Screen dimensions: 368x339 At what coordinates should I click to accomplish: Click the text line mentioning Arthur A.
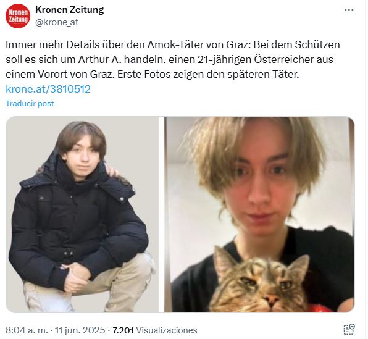pos(169,59)
